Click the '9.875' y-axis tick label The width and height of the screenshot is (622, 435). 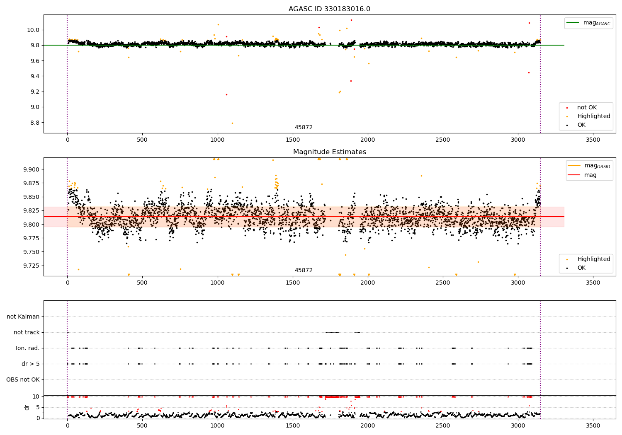[31, 183]
